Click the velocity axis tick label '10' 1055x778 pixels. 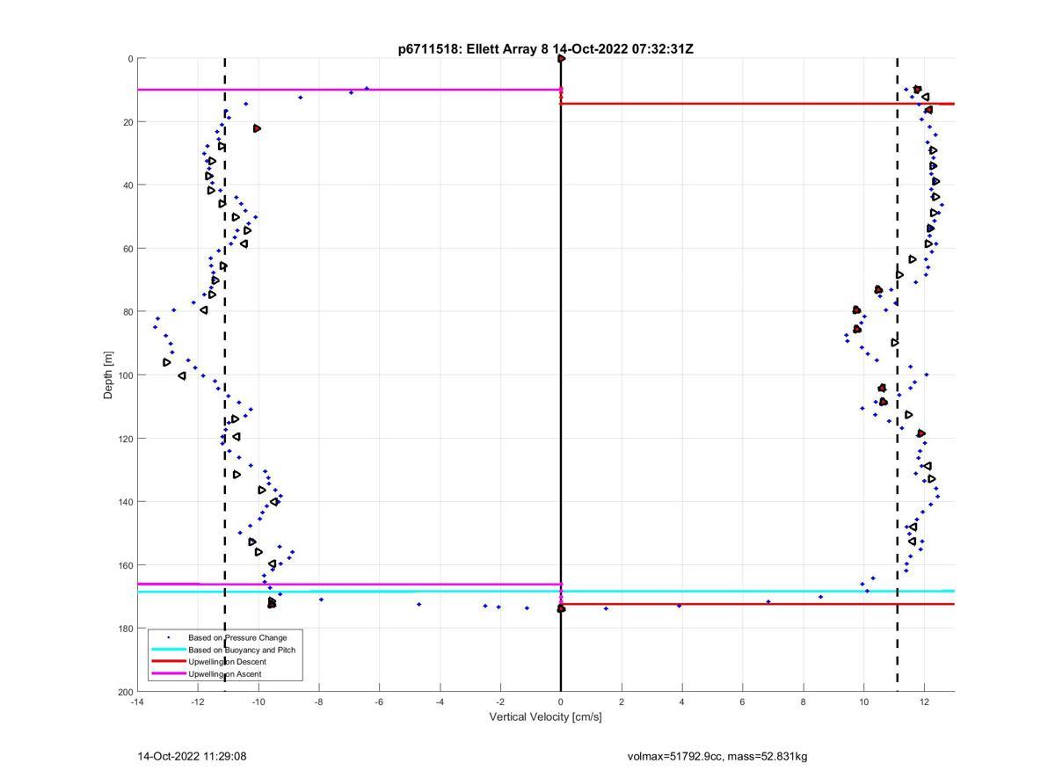[x=864, y=702]
